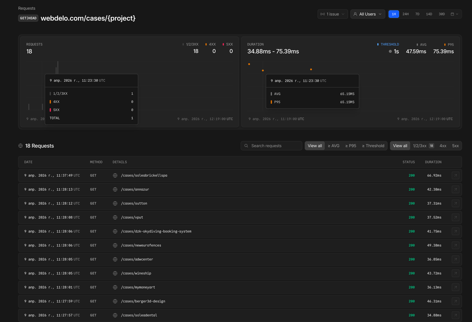Image resolution: width=472 pixels, height=322 pixels.
Task: Open the external link arrow for /cases/soleadental
Action: tap(455, 315)
